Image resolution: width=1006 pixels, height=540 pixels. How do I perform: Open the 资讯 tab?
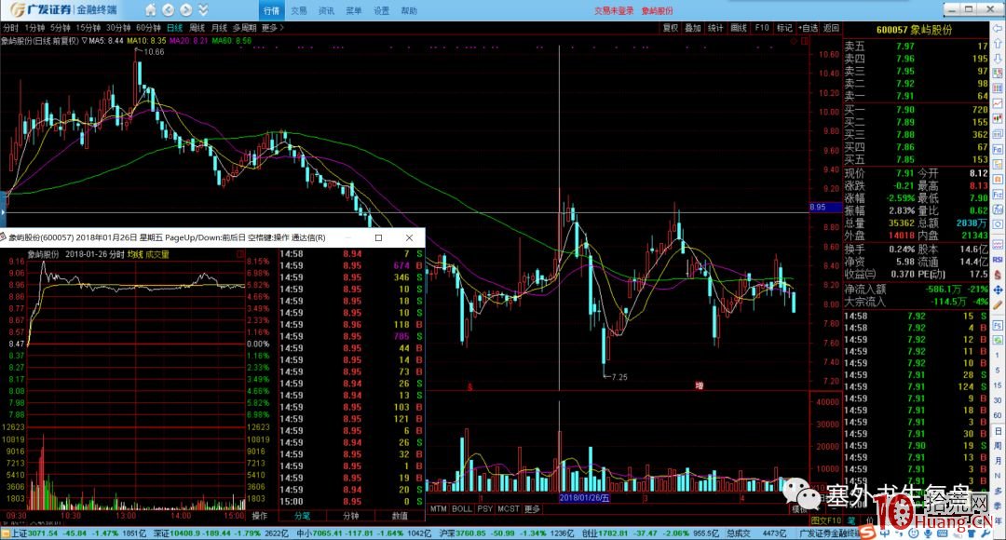coord(327,11)
